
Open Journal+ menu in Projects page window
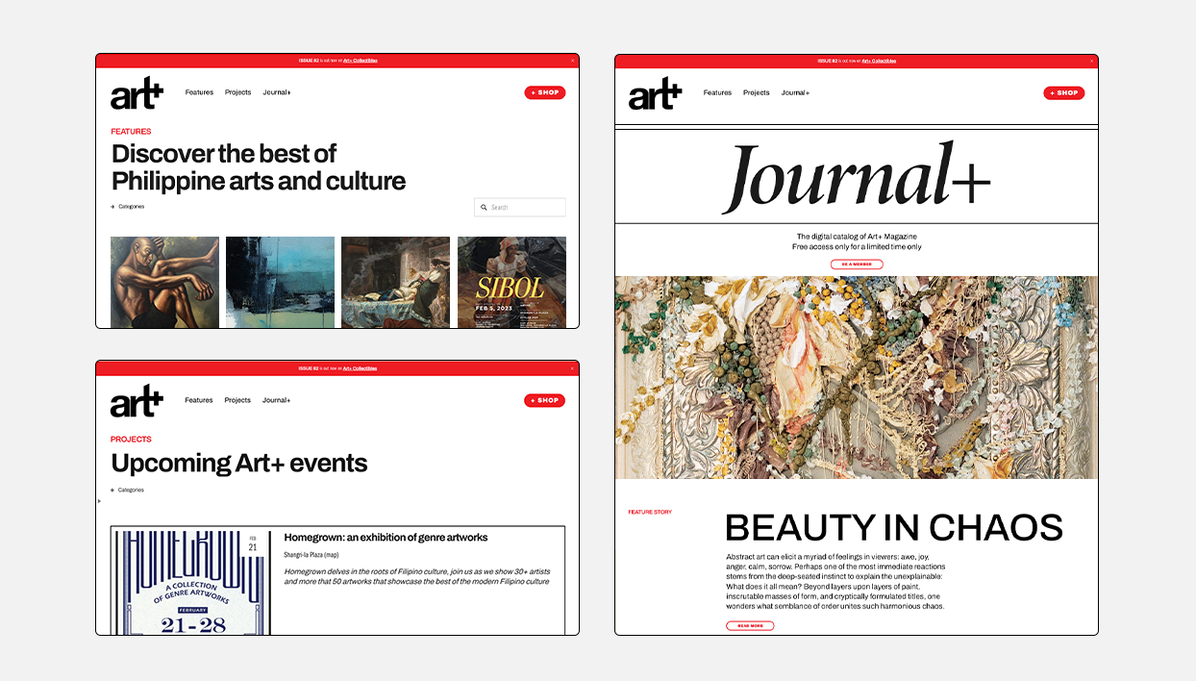click(x=277, y=400)
